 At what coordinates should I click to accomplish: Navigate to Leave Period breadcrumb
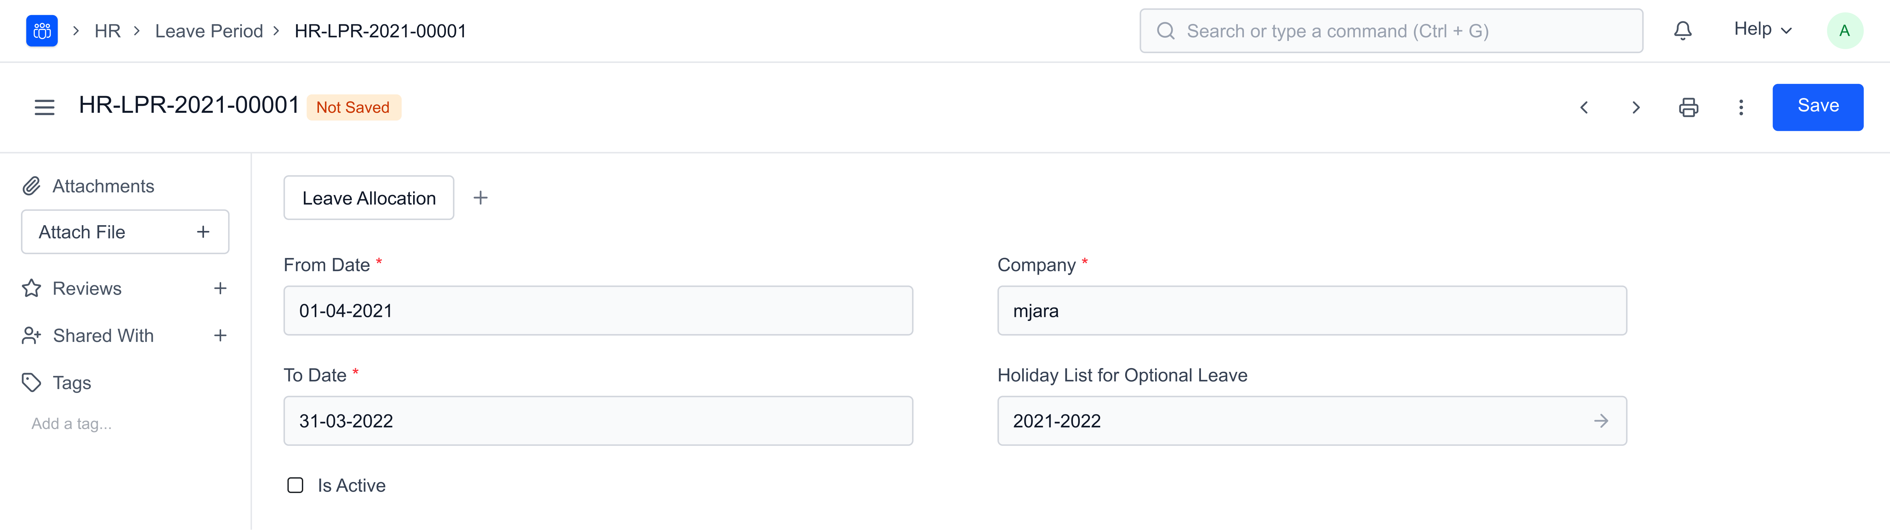pyautogui.click(x=208, y=31)
